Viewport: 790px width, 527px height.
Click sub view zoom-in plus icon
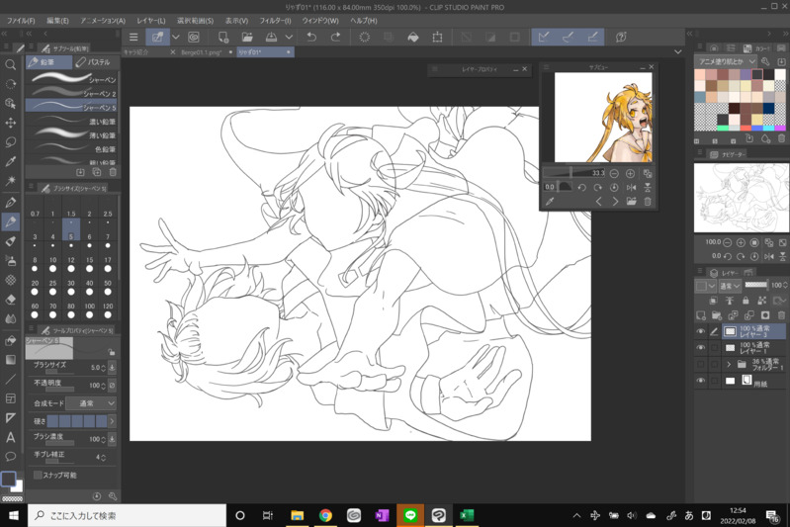pos(630,173)
